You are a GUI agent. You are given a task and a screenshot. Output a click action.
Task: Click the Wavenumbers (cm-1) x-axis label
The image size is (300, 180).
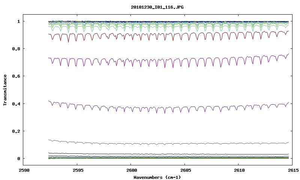pos(157,177)
